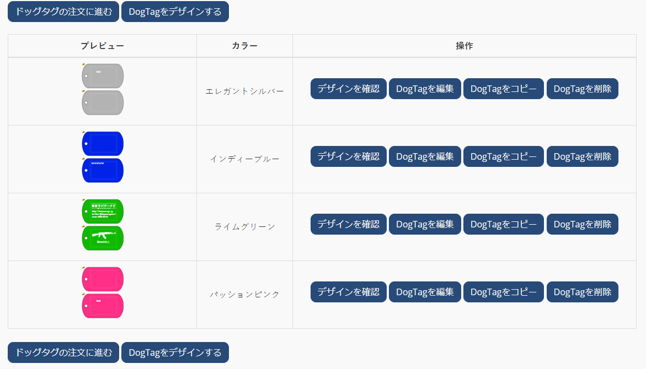Click the silver dog tag preview thumbnail
646x369 pixels.
[x=103, y=89]
